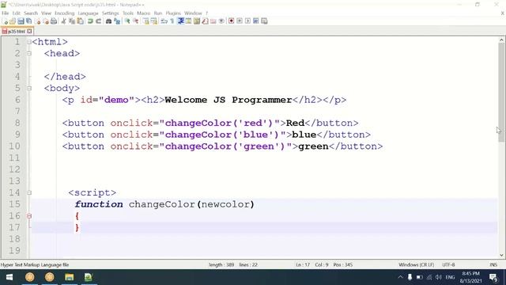The image size is (506, 285).
Task: Click the UTF-8 encoding status entry
Action: (x=448, y=264)
